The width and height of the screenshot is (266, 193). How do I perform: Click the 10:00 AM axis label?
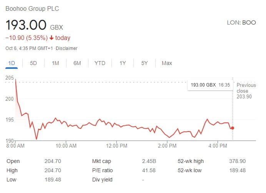coord(66,146)
